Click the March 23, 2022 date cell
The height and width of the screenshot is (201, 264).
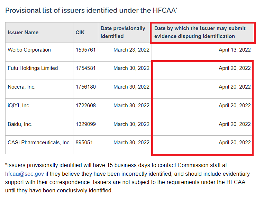131,50
